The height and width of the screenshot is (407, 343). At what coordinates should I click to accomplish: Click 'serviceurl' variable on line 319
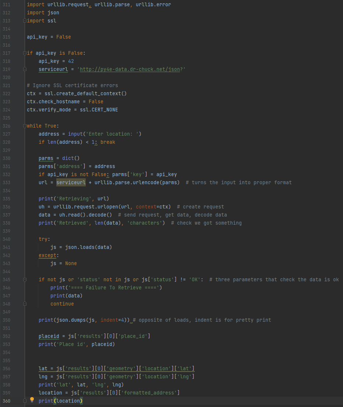coord(53,69)
